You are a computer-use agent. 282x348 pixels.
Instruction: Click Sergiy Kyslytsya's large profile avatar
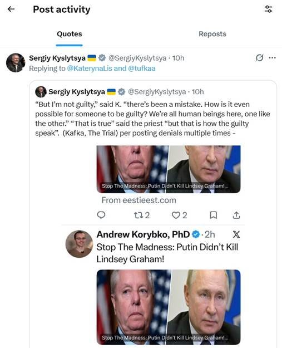tap(16, 63)
